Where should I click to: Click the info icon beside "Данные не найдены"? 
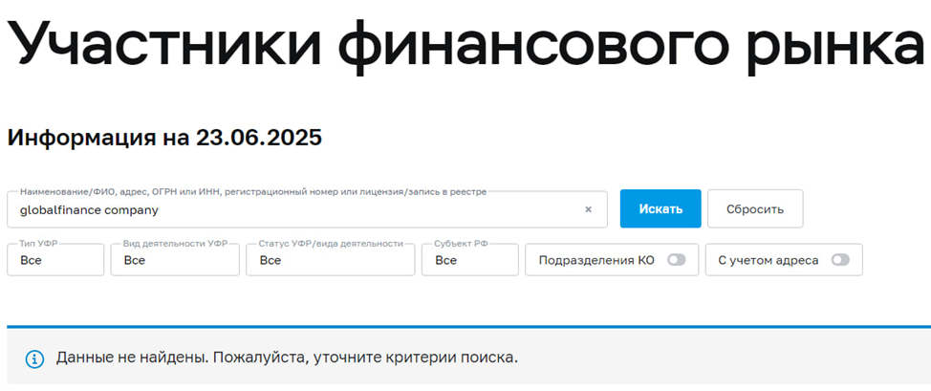[x=34, y=358]
